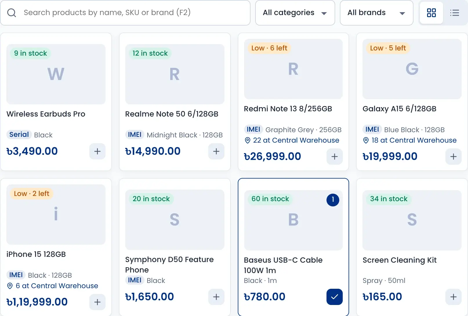Click location pin icon on Galaxy A15 card
468x316 pixels.
[366, 140]
